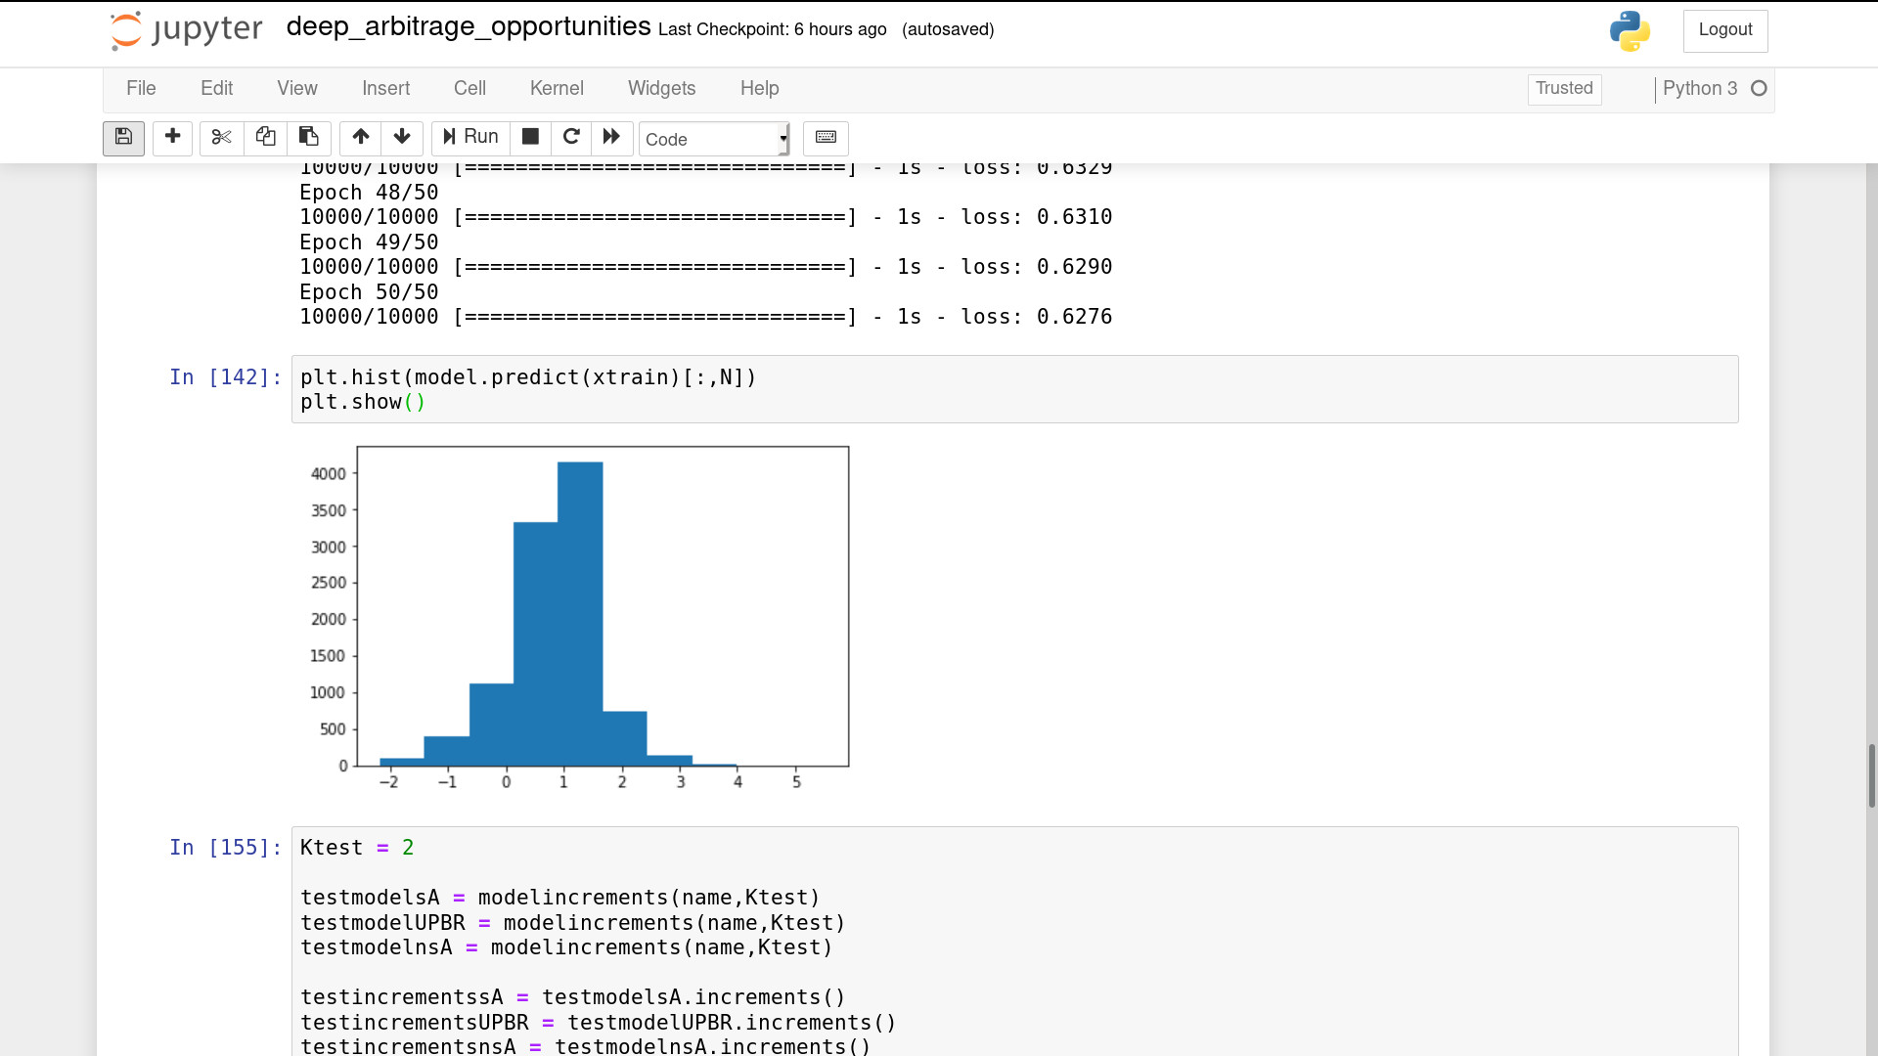The height and width of the screenshot is (1056, 1878).
Task: Click the Jupyter logo
Action: point(187,30)
